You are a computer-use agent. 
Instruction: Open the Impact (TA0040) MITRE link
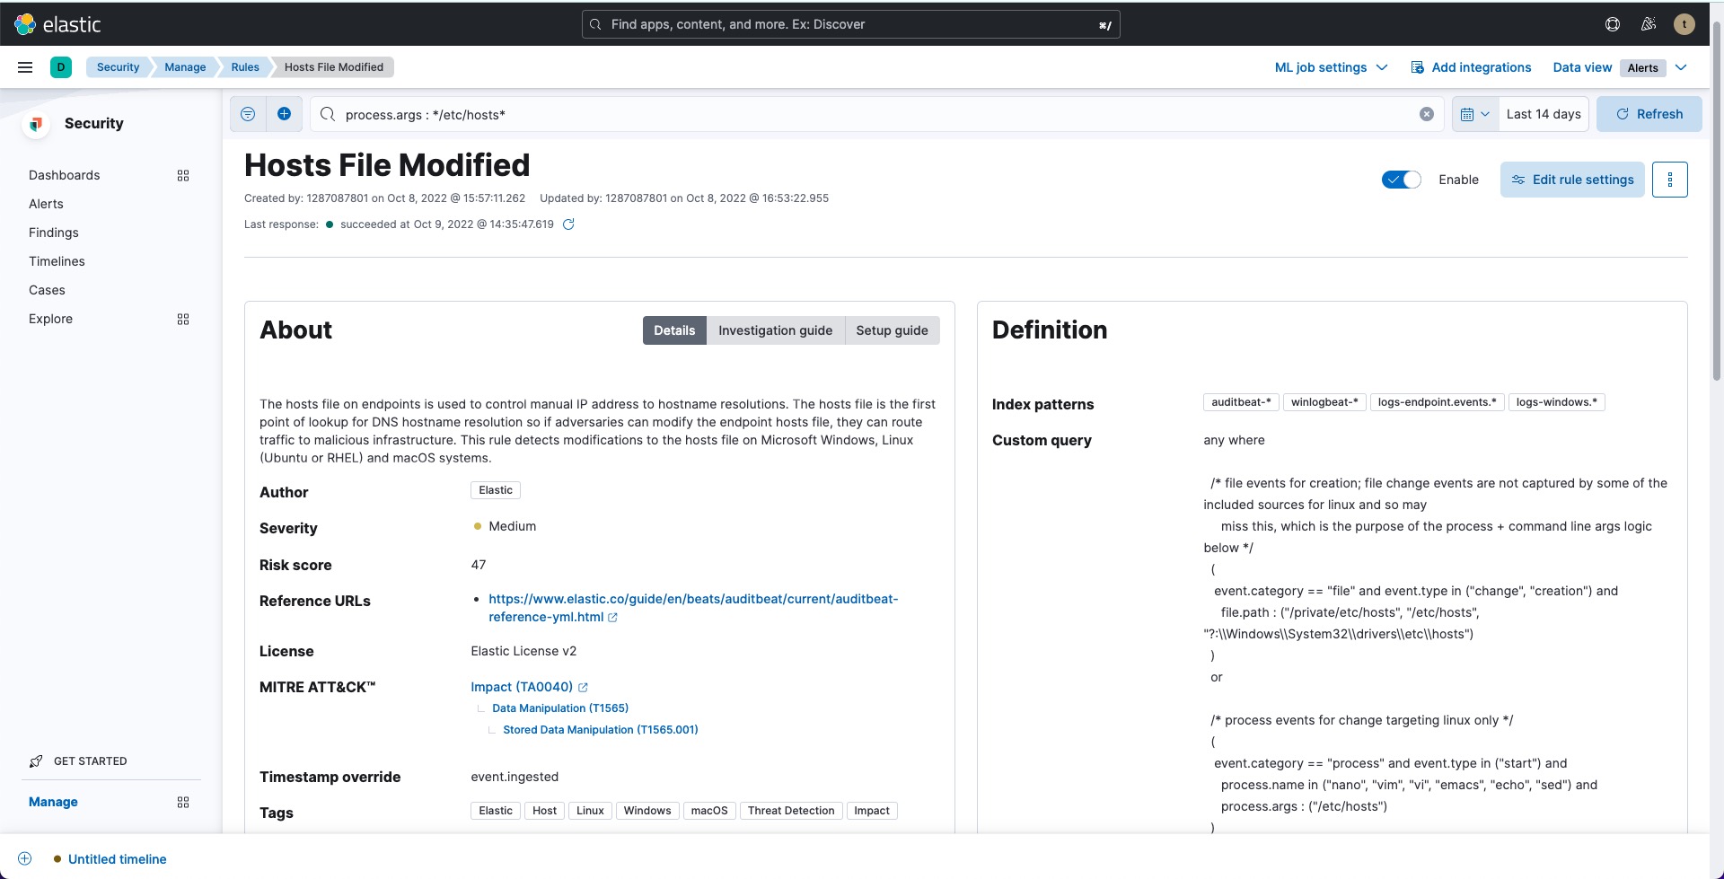pyautogui.click(x=522, y=687)
